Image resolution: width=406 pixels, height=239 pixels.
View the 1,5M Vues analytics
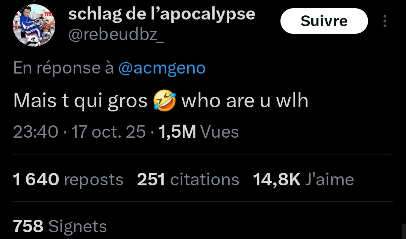[198, 132]
